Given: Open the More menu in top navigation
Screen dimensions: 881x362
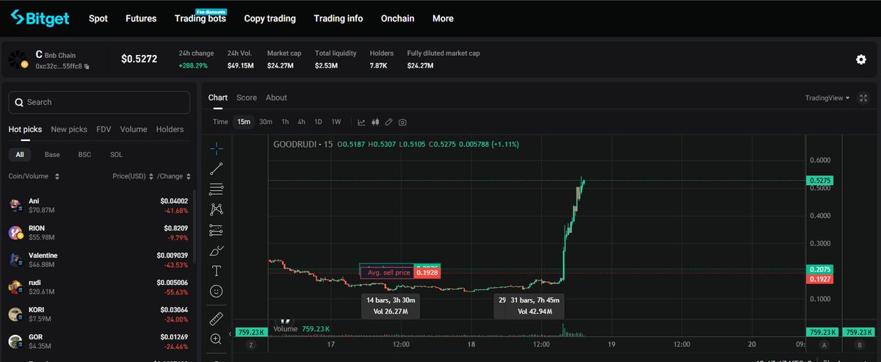Looking at the screenshot, I should (443, 18).
